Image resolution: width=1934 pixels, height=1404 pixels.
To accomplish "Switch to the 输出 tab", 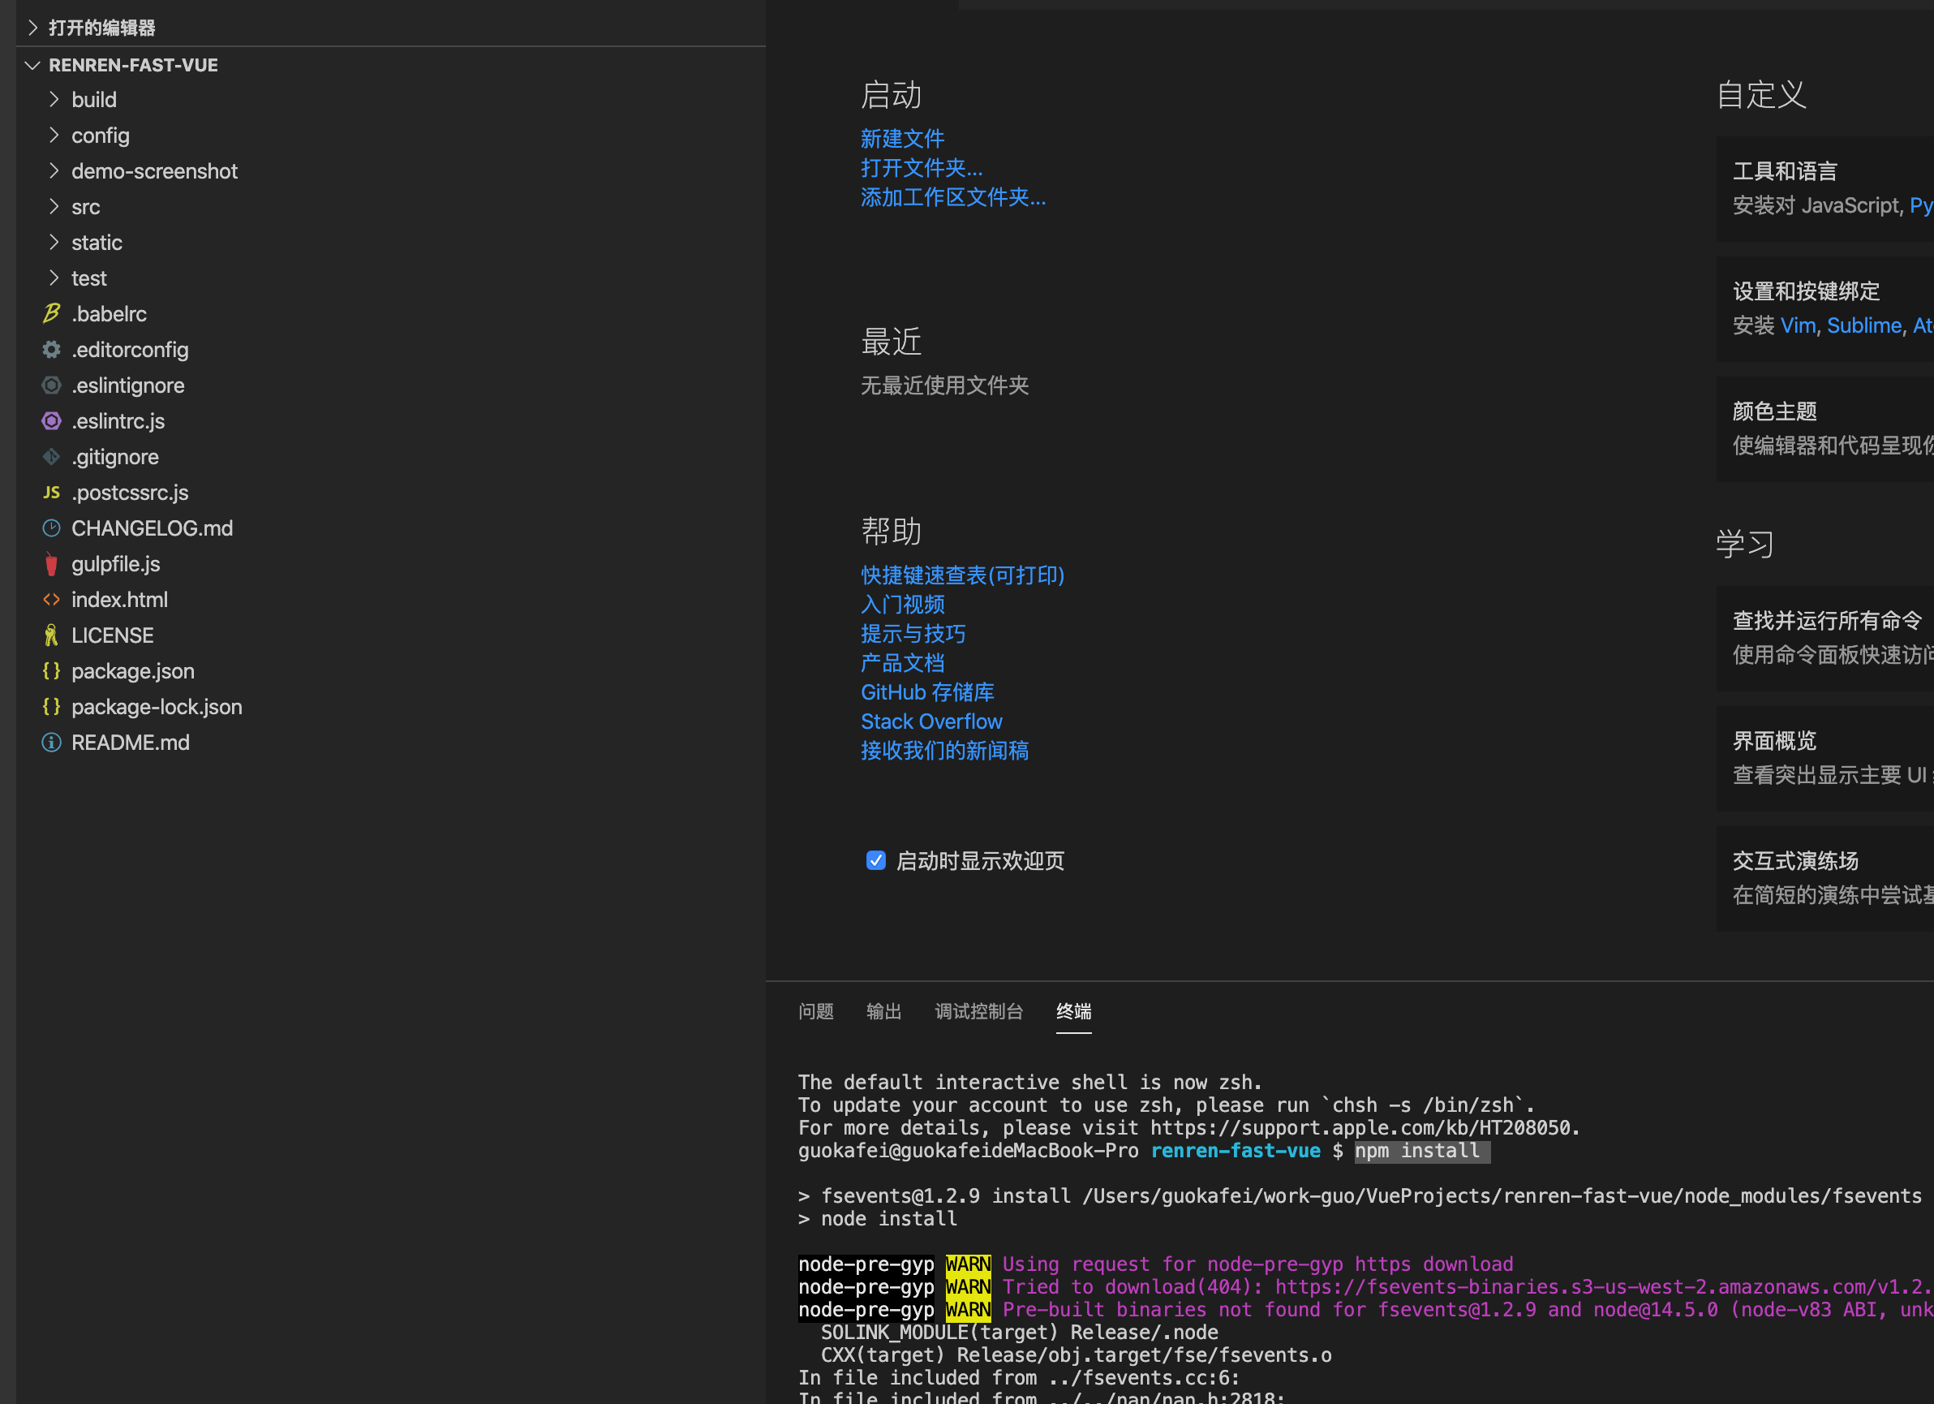I will click(884, 1012).
